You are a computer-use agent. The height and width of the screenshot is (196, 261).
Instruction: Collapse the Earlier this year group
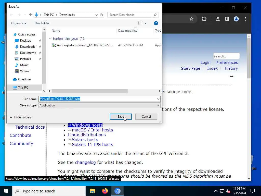point(50,39)
